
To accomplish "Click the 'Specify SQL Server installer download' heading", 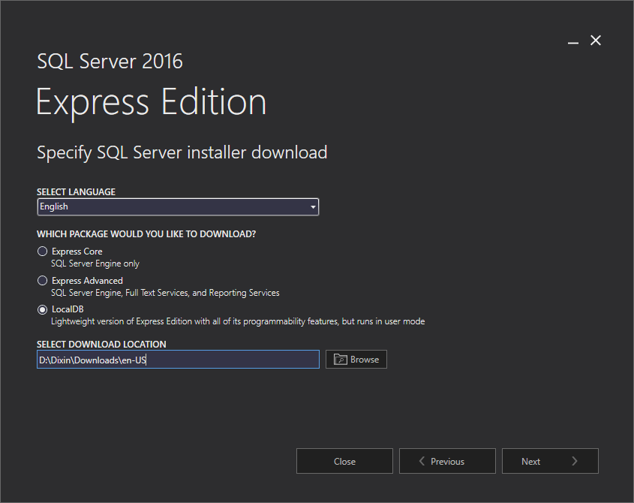I will coord(182,153).
